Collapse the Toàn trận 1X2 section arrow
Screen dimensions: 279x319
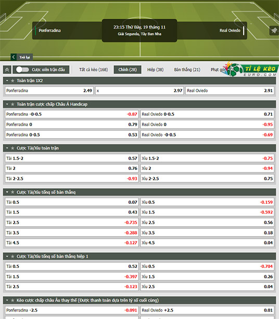click(7, 81)
